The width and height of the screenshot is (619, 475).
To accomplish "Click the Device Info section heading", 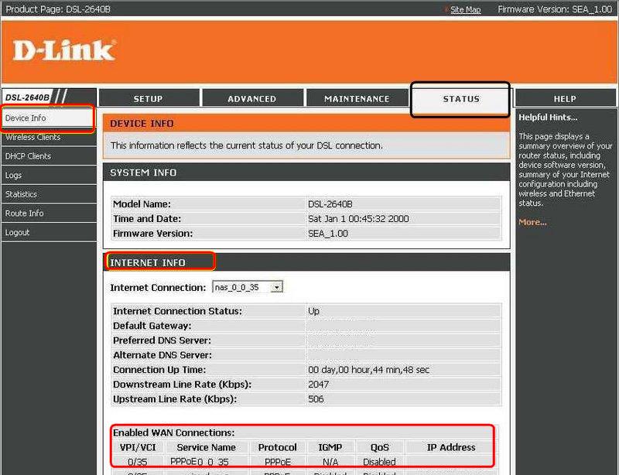I will click(142, 124).
